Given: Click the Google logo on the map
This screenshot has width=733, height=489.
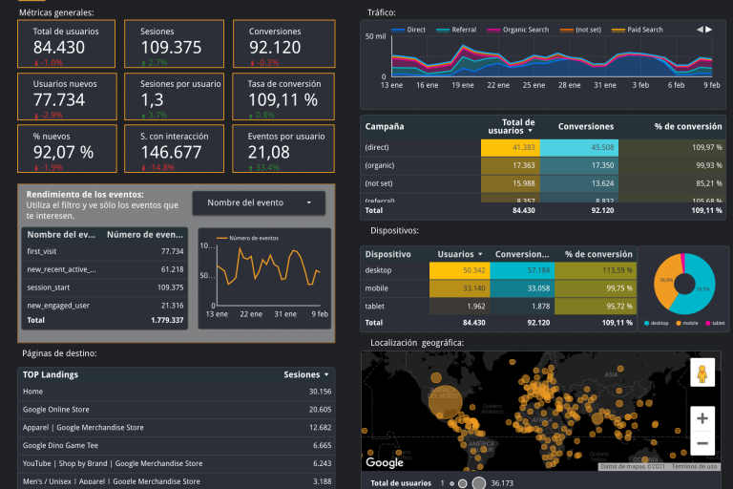Looking at the screenshot, I should tap(385, 462).
